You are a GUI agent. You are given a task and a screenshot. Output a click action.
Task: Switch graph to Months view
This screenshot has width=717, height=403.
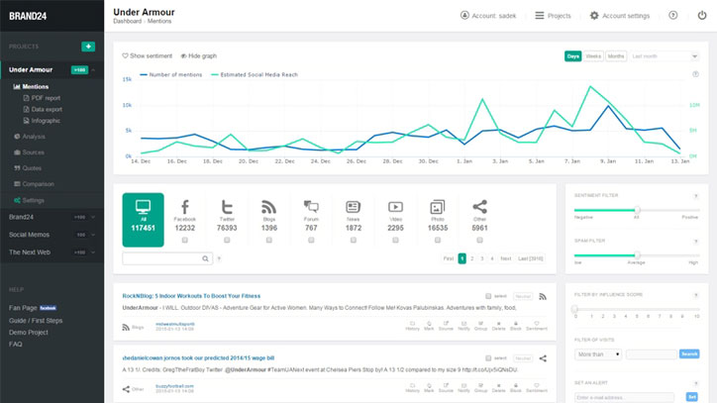pos(616,56)
